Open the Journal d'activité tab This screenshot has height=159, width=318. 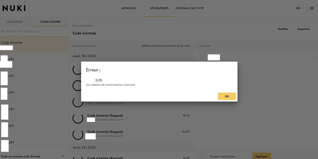pos(190,8)
